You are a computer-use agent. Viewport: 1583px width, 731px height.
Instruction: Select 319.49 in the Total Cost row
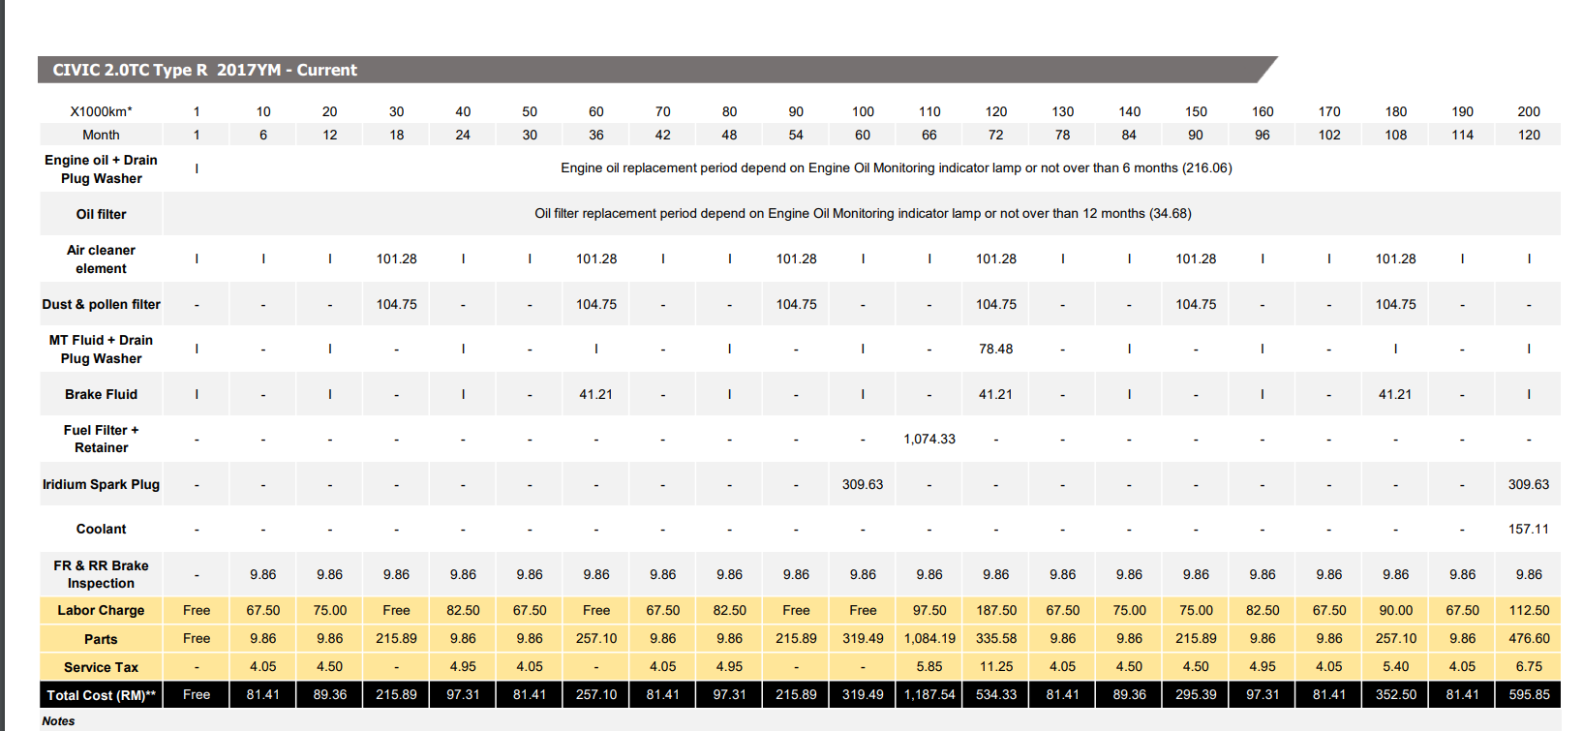click(x=863, y=694)
